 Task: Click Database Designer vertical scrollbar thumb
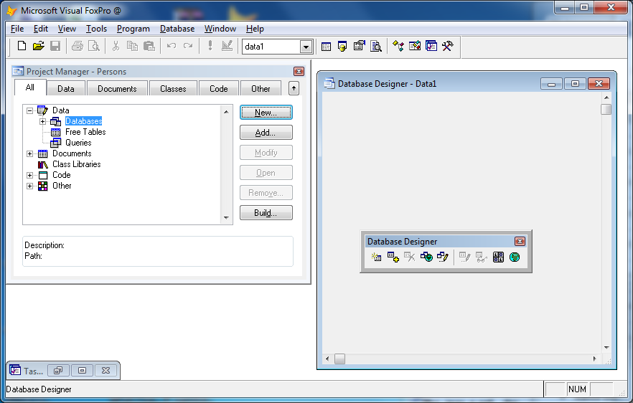point(606,109)
